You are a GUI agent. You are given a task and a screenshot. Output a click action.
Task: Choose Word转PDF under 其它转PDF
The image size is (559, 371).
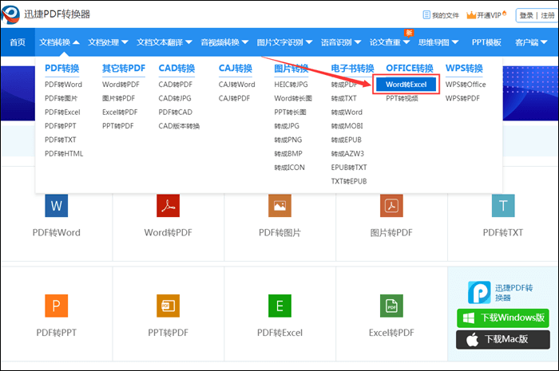coord(121,85)
